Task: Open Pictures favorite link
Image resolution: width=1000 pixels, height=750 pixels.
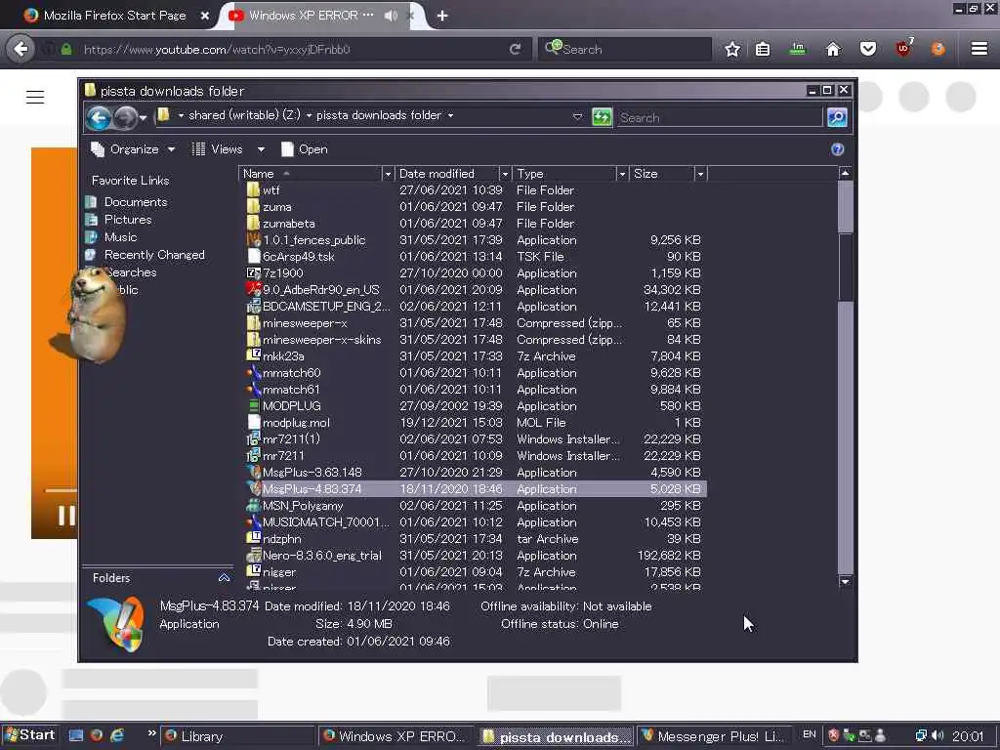Action: pyautogui.click(x=128, y=220)
